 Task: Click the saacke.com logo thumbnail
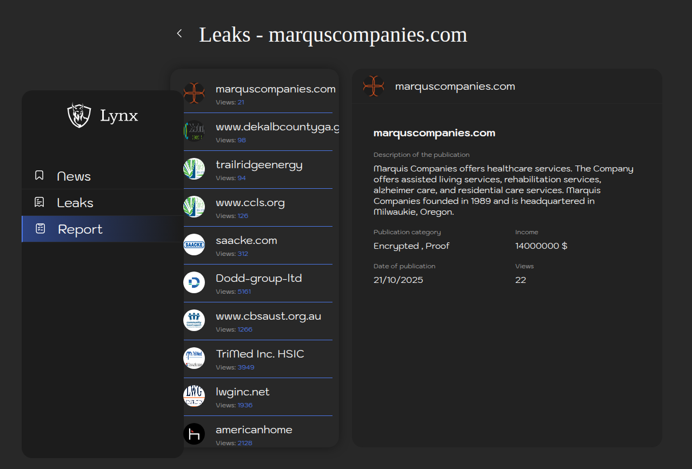point(194,245)
